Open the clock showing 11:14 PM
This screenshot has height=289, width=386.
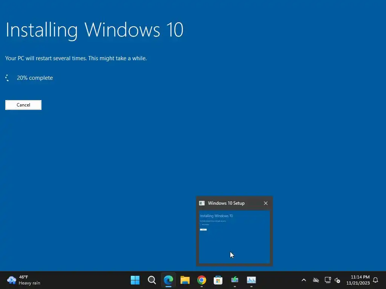[360, 277]
